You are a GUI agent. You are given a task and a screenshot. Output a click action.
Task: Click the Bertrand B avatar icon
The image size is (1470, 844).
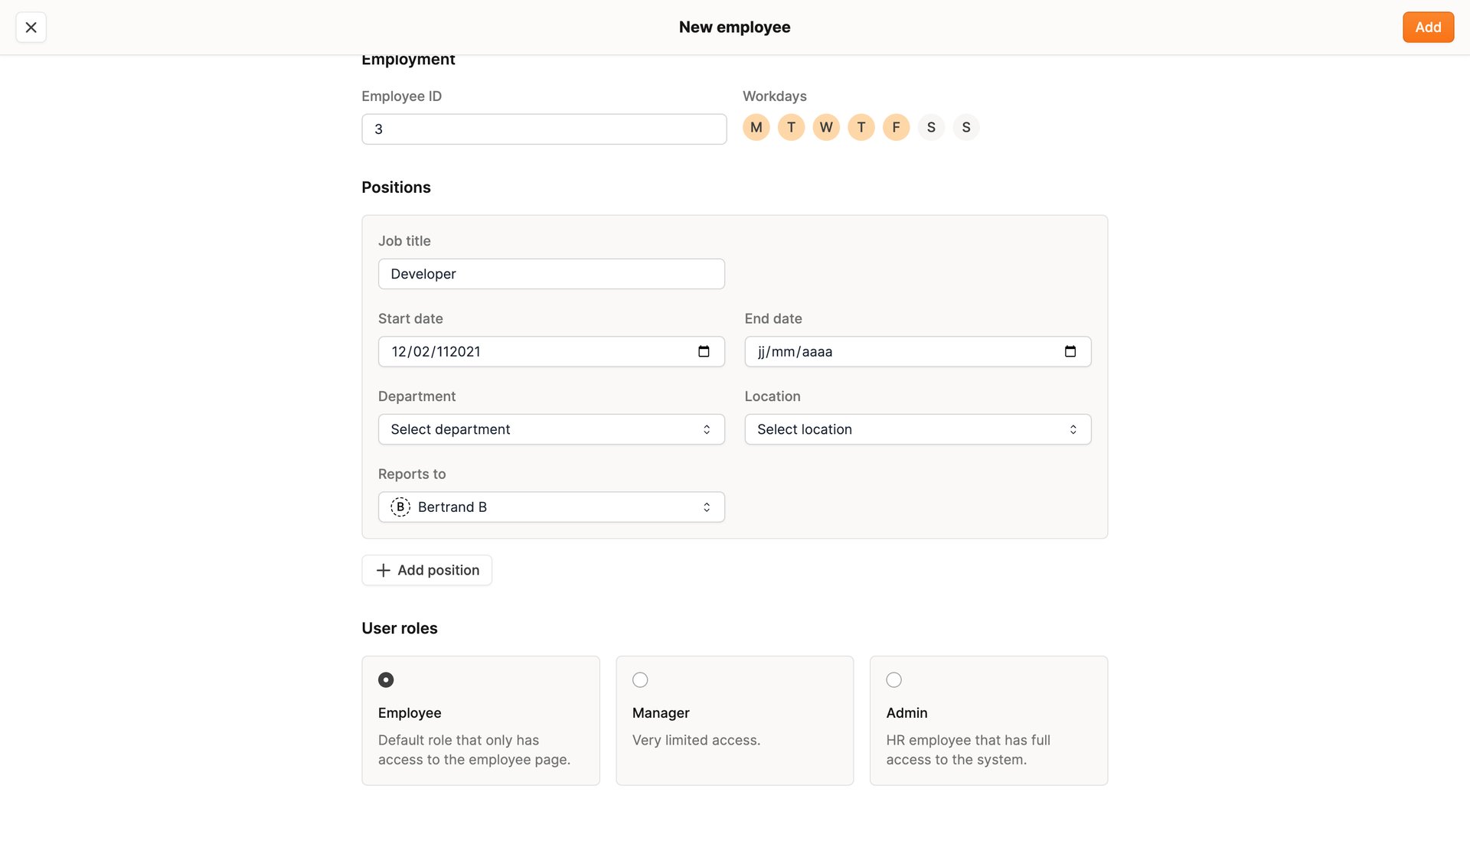pos(400,507)
